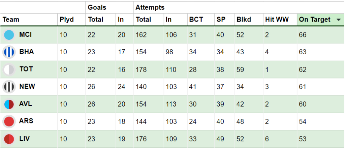Sort by the Plyd column header
The width and height of the screenshot is (345, 148).
pyautogui.click(x=67, y=20)
